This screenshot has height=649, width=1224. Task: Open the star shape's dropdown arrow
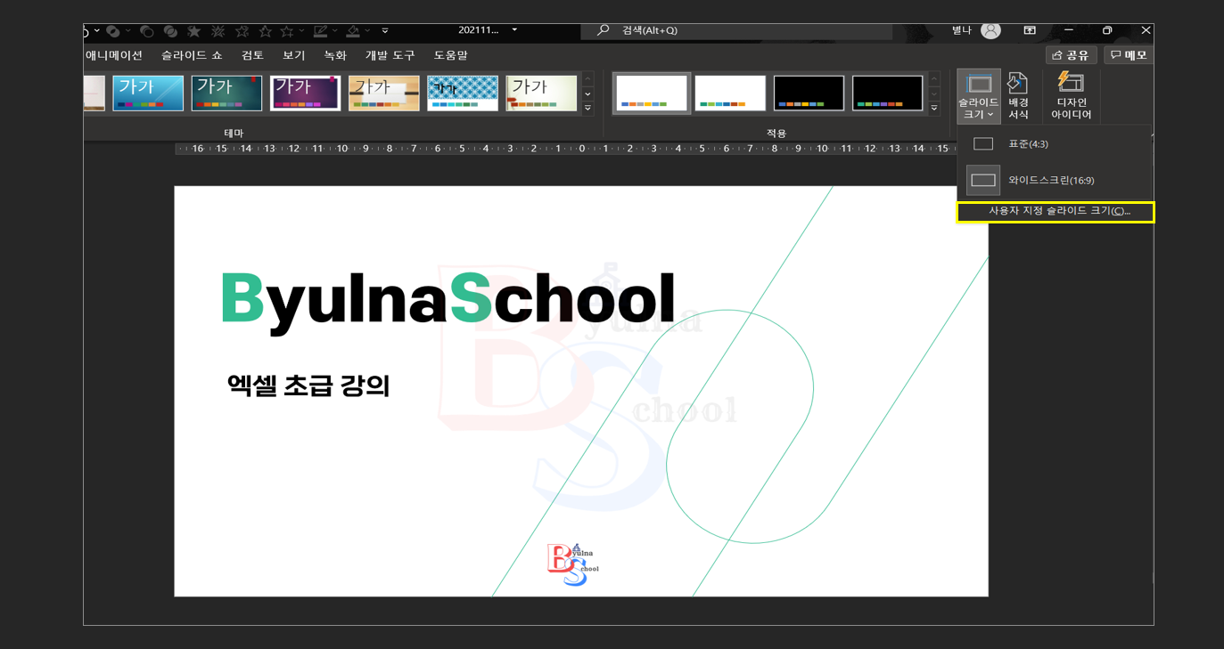point(300,31)
